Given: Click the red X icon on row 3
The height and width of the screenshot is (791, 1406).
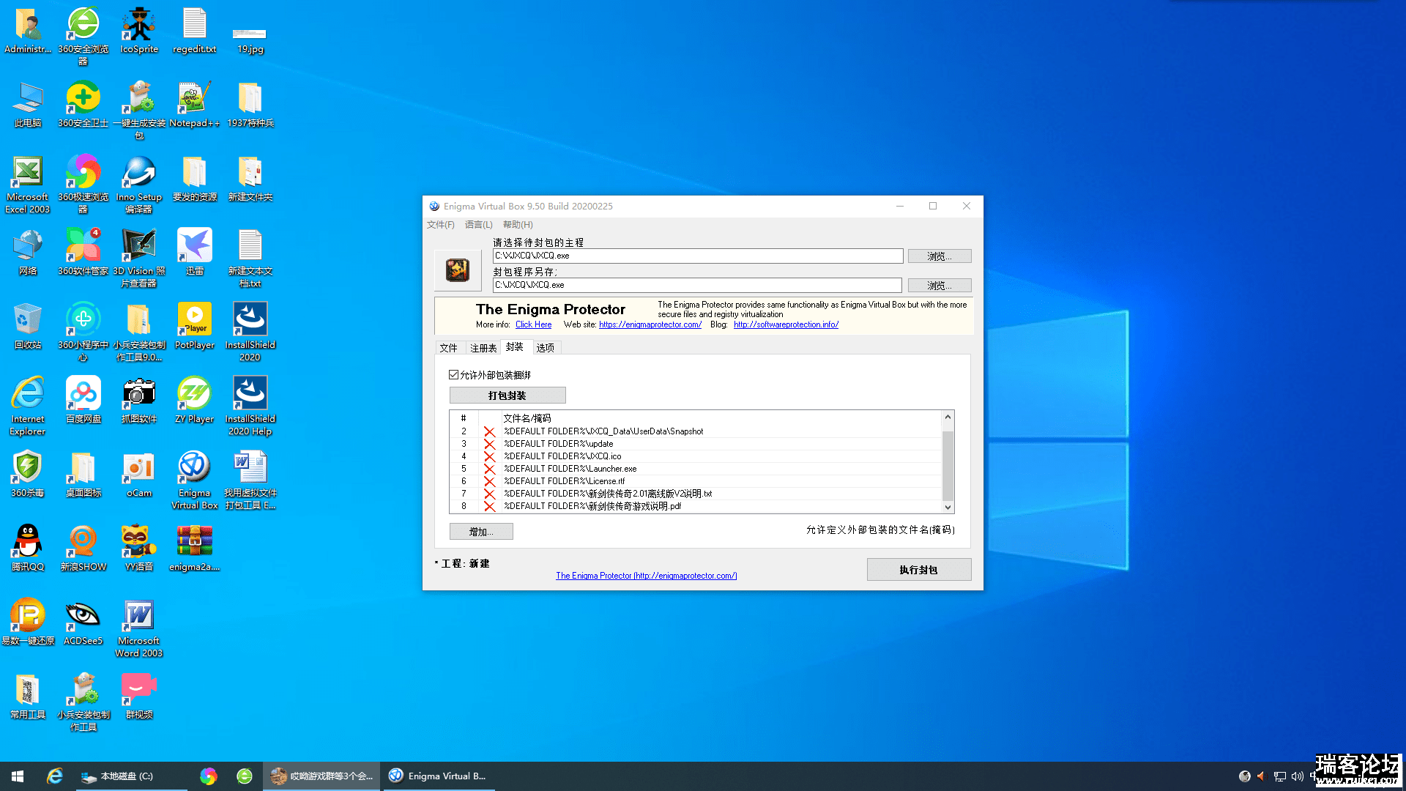Looking at the screenshot, I should point(489,444).
